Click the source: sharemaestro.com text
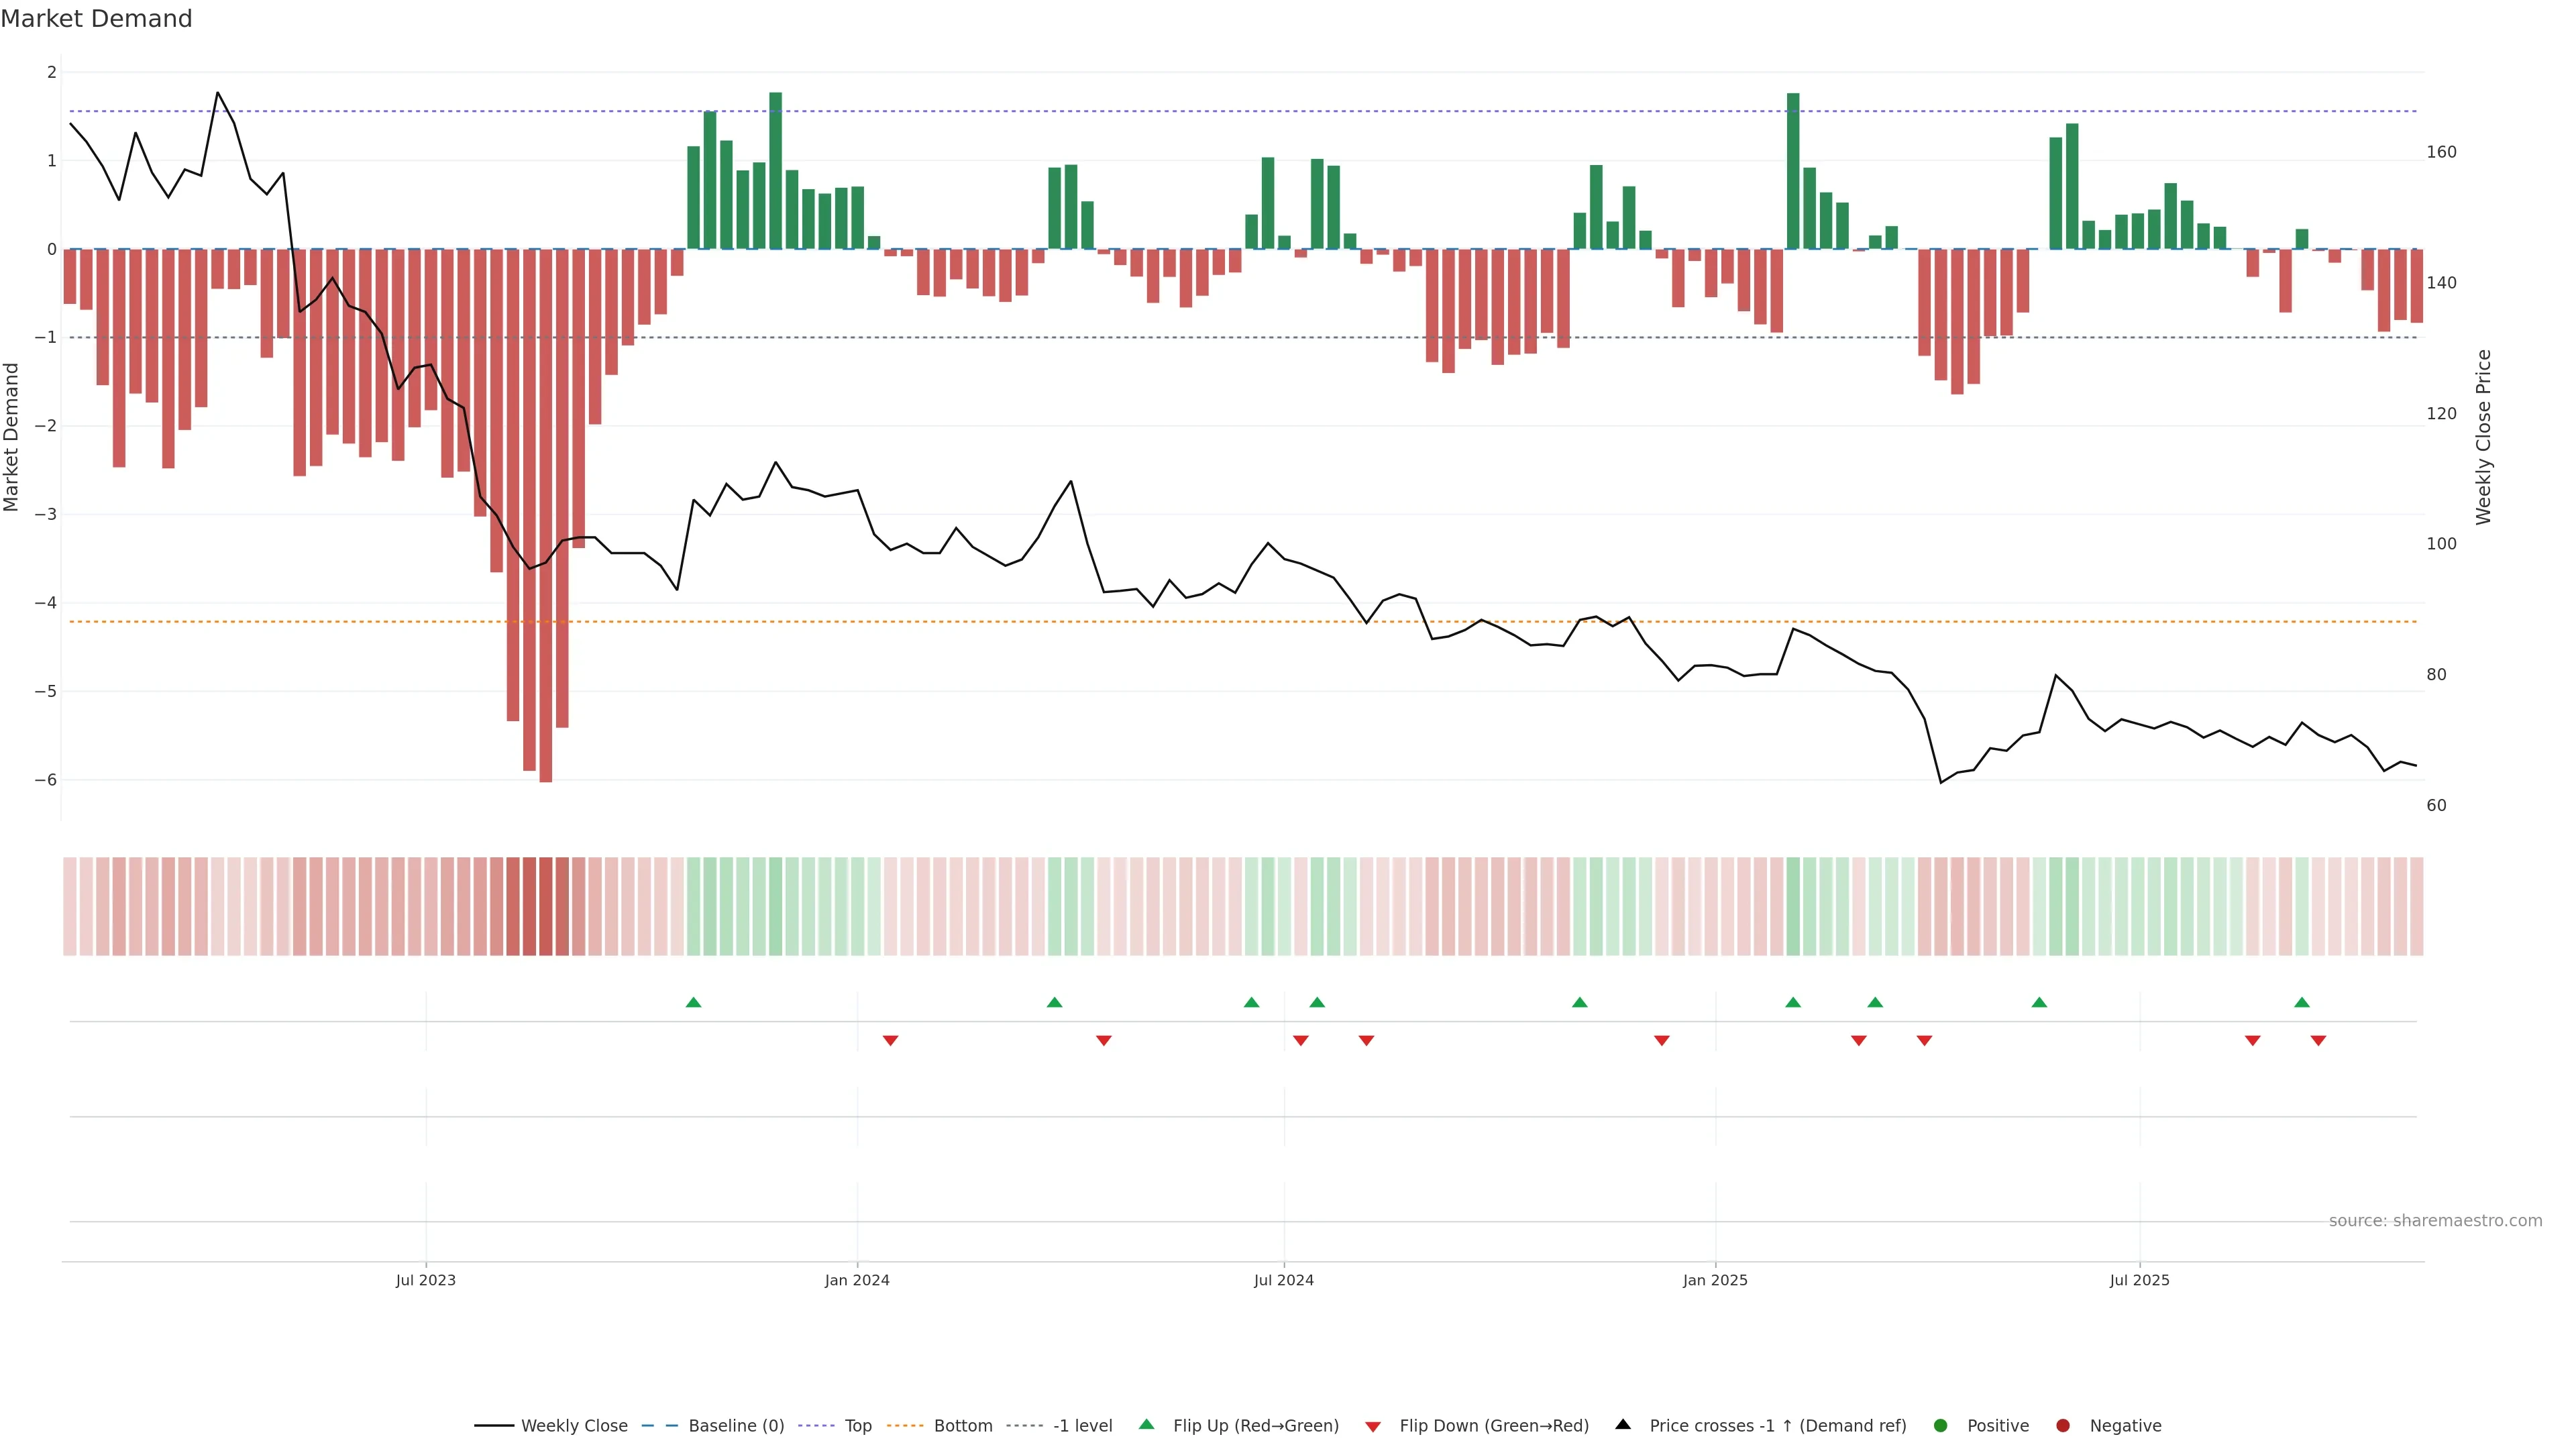The width and height of the screenshot is (2576, 1449). [x=2435, y=1220]
